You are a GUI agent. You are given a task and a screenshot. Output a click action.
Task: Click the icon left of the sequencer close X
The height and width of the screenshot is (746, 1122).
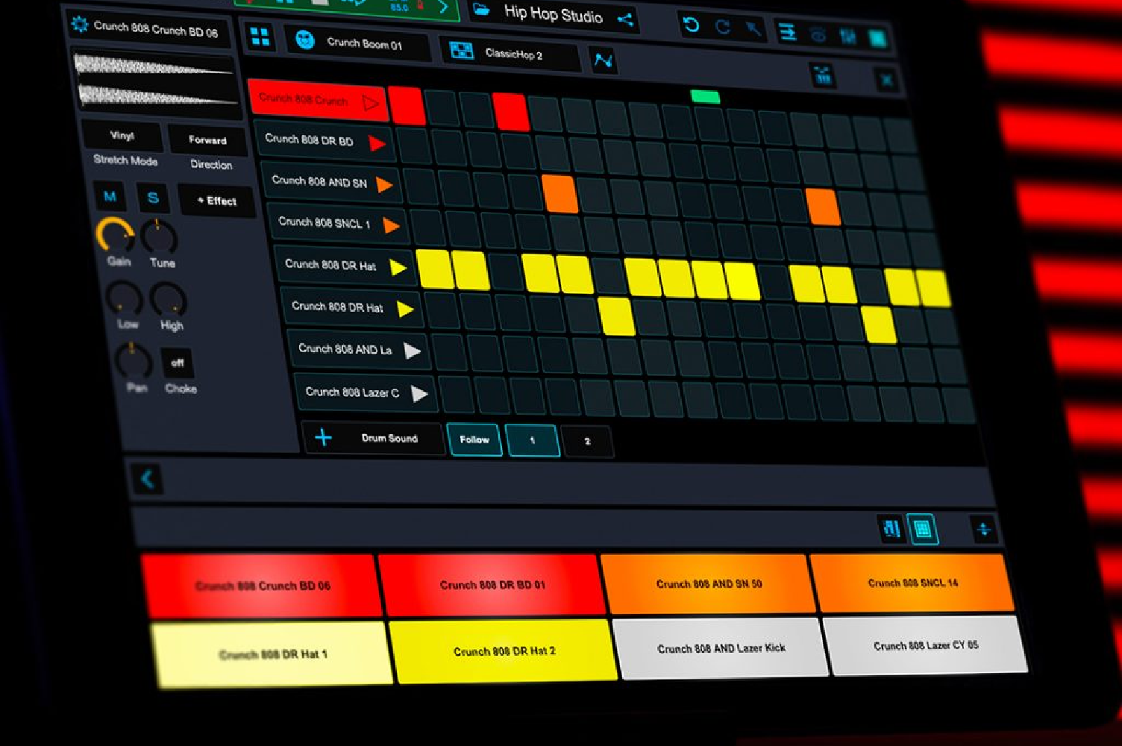(823, 75)
